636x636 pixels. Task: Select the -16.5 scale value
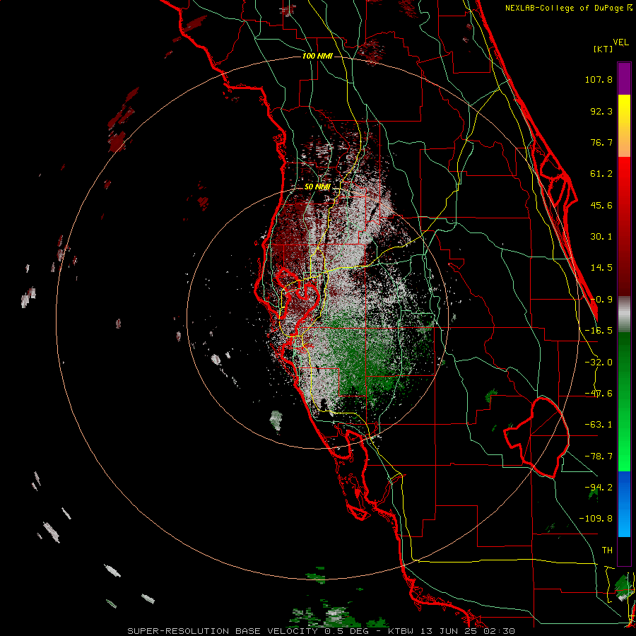click(x=599, y=331)
